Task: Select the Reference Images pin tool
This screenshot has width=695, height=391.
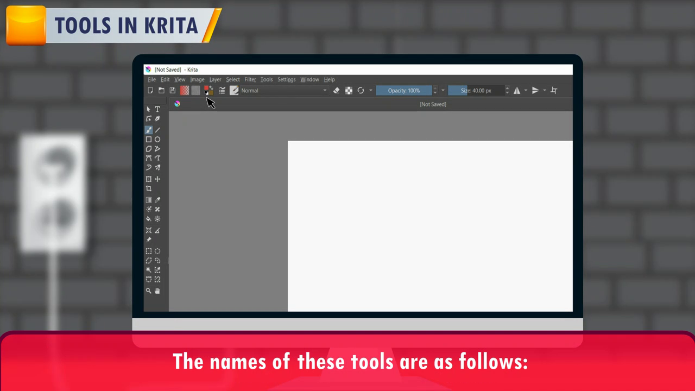Action: pyautogui.click(x=148, y=239)
